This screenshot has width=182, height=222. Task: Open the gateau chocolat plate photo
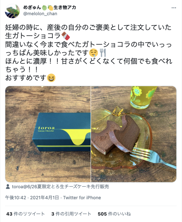click(133, 134)
